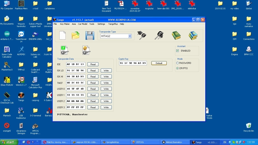Open Immo Code Calculator icon
Screen dimensions: 258x145
(x=7, y=52)
